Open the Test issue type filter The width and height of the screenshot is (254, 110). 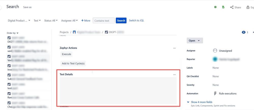tap(37, 21)
